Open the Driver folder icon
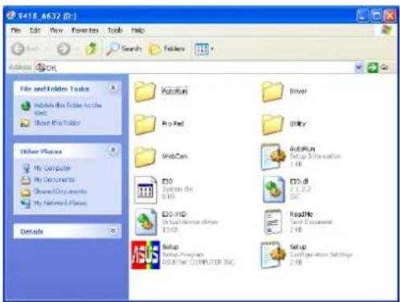Image resolution: width=400 pixels, height=302 pixels. 272,92
